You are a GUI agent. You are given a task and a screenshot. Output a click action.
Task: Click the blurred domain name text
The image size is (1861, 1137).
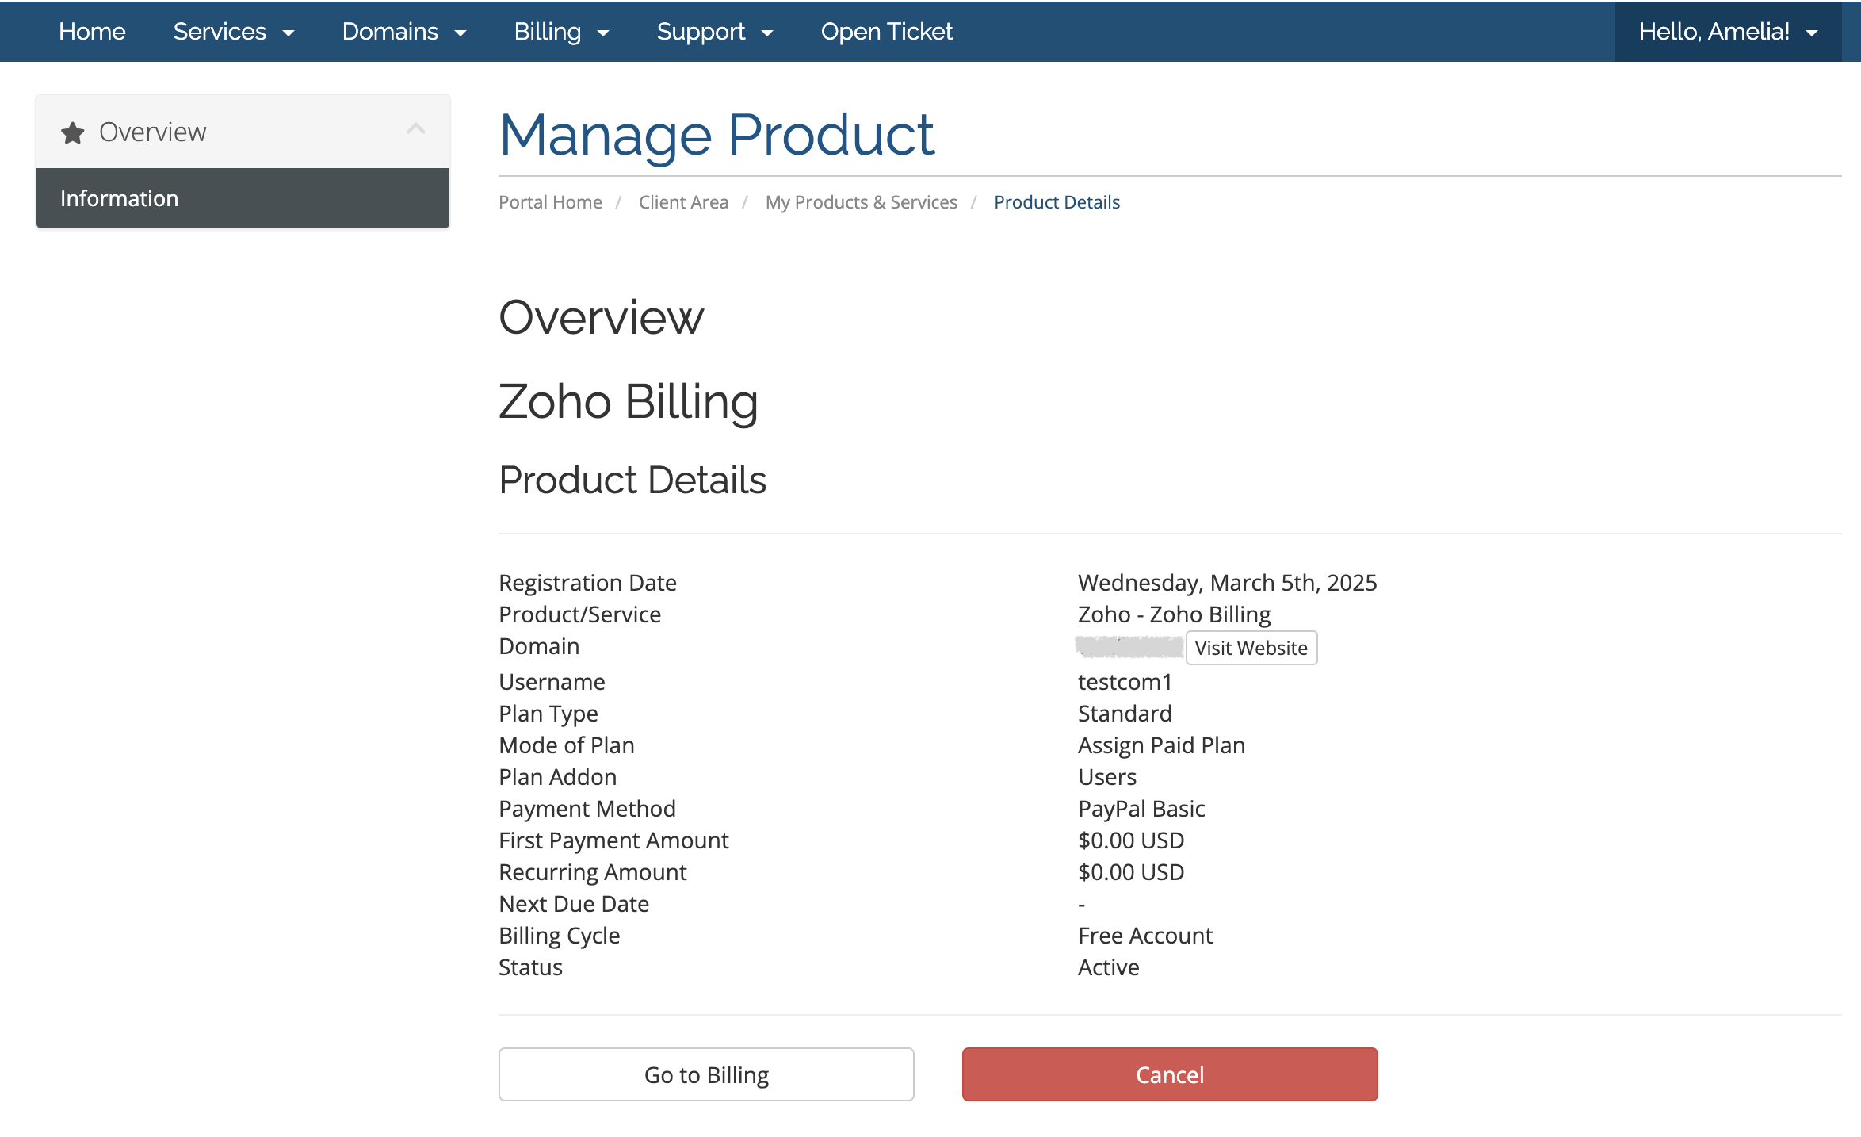(1129, 647)
